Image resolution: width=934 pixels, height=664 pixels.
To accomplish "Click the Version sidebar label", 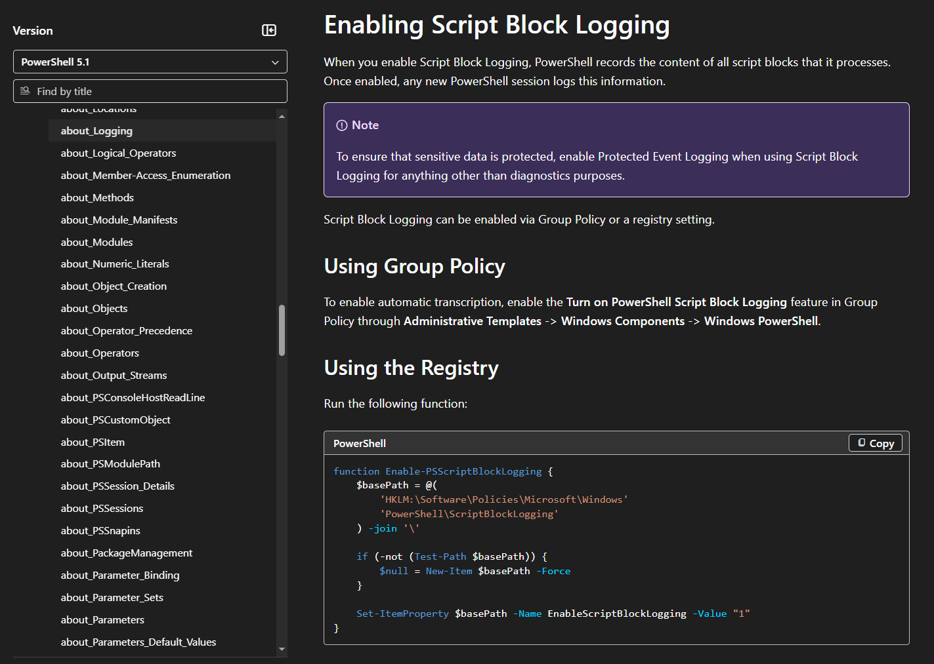I will (33, 31).
